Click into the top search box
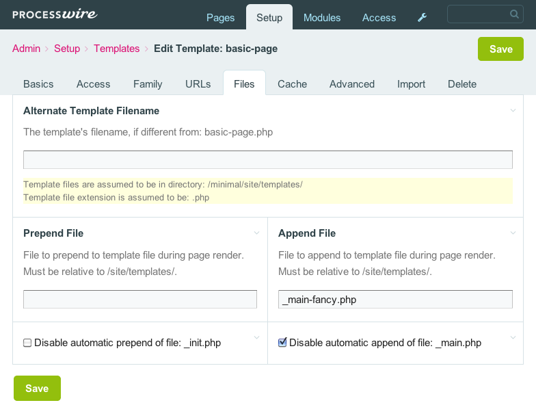Image resolution: width=536 pixels, height=418 pixels. click(x=485, y=14)
